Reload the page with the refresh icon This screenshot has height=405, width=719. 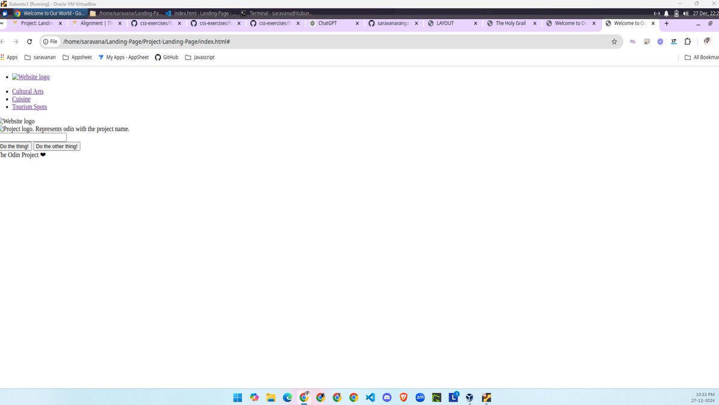pyautogui.click(x=29, y=41)
